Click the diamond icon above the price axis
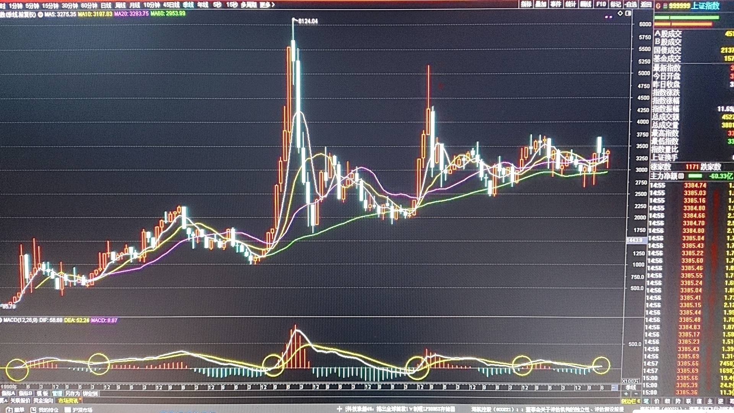Viewport: 734px width, 413px height. pos(620,13)
